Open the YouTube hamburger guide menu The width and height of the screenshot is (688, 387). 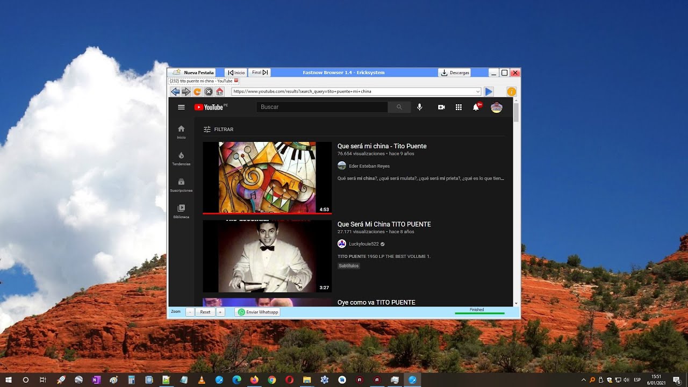pyautogui.click(x=181, y=107)
